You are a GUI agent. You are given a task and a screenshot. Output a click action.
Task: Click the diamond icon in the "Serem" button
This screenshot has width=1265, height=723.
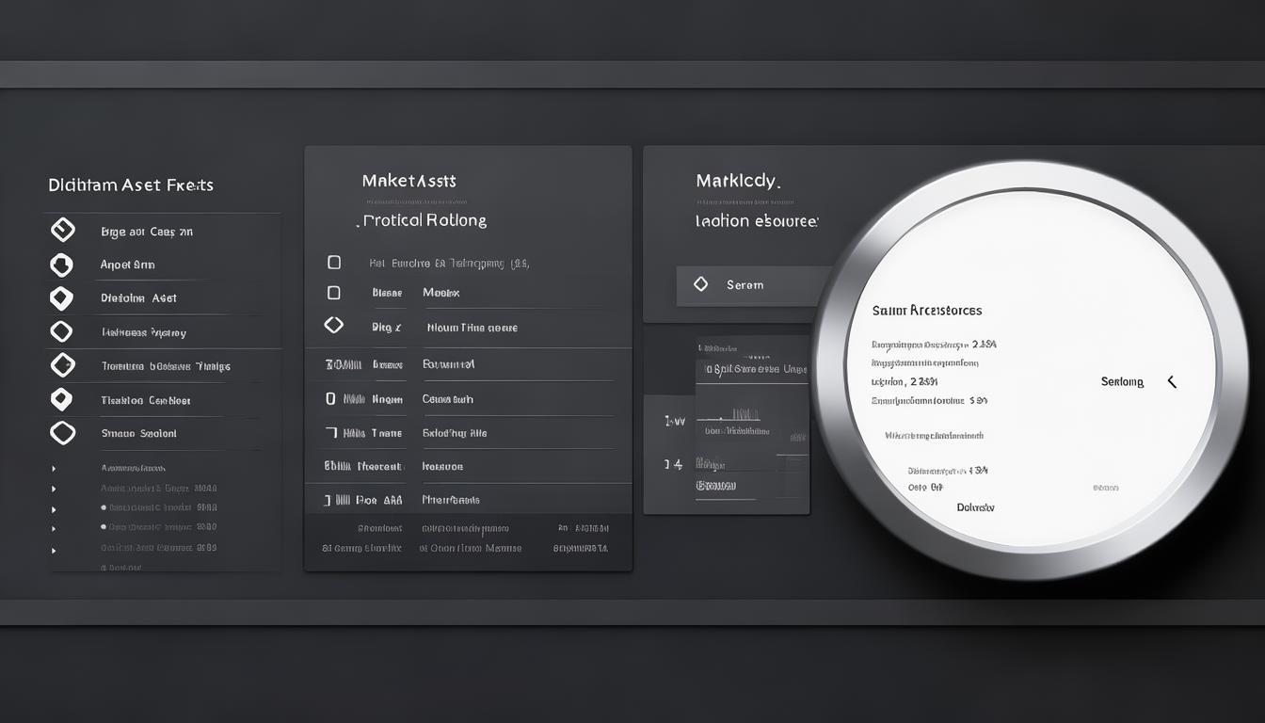700,284
